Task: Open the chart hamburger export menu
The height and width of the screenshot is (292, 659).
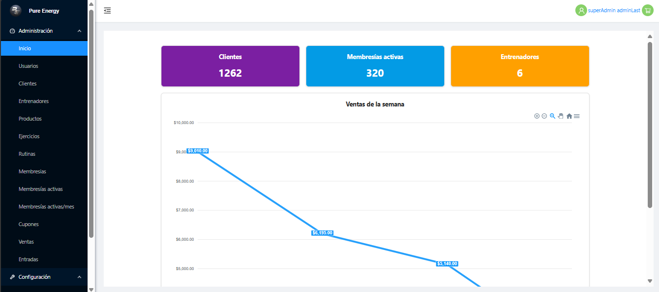Action: [x=577, y=116]
